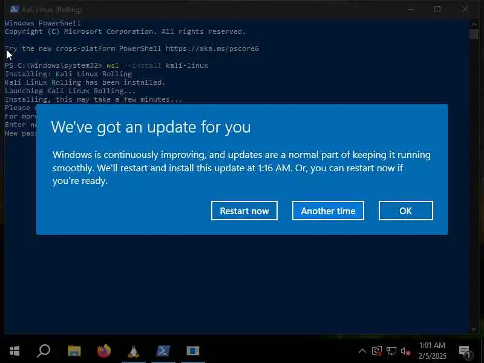
Task: Click the 'wsl --install kali-linux' command text
Action: click(157, 65)
